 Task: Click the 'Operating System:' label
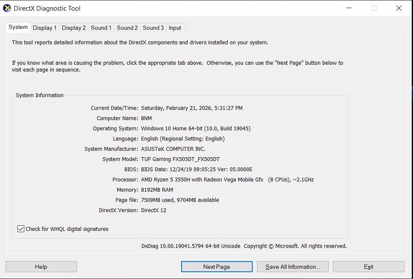click(x=116, y=129)
